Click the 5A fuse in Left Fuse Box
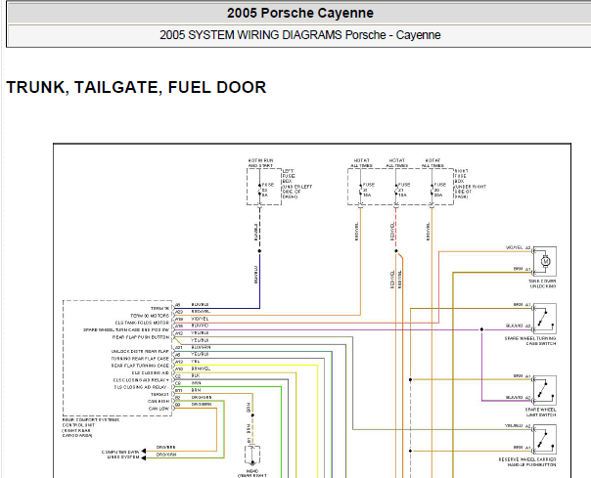 point(259,190)
